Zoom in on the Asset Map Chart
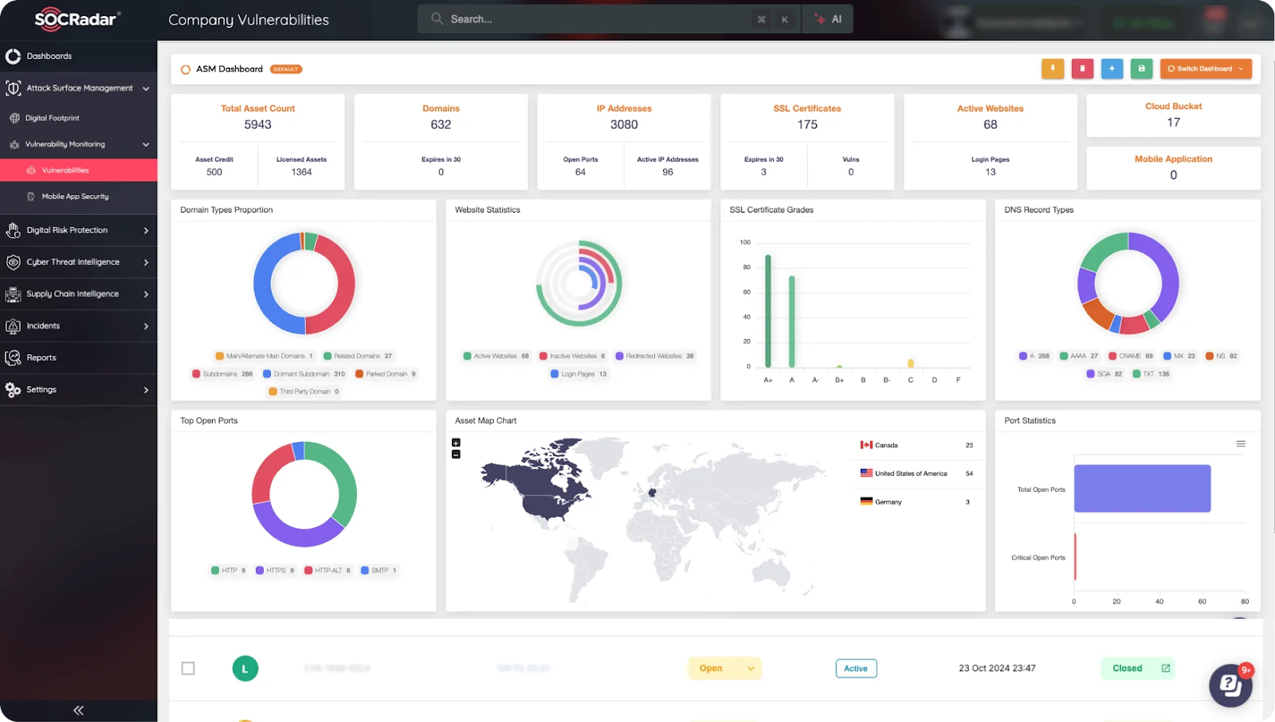Screen dimensions: 1275x722 click(x=456, y=443)
